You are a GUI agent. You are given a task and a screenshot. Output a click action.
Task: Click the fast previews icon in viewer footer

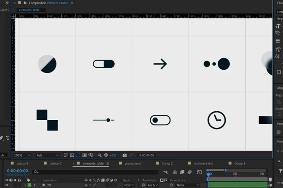tap(66, 155)
